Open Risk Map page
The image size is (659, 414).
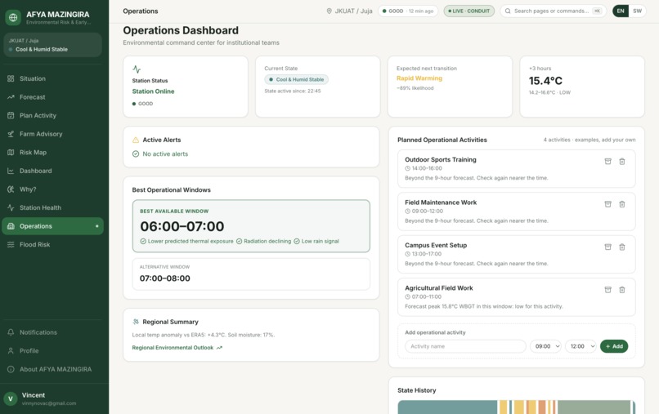click(x=53, y=153)
